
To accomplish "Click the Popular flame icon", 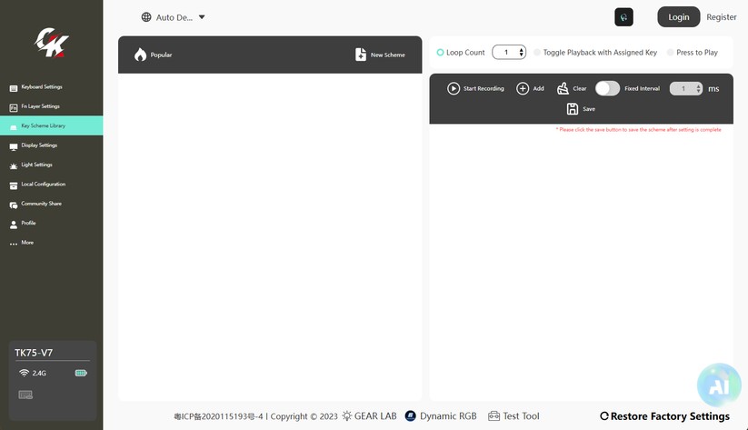I will pyautogui.click(x=140, y=55).
